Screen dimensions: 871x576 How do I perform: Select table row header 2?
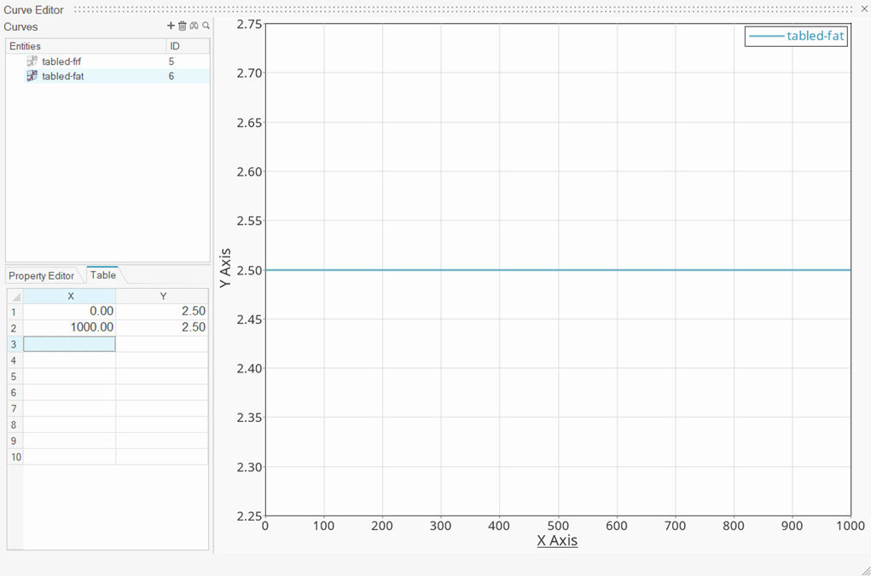pos(15,328)
